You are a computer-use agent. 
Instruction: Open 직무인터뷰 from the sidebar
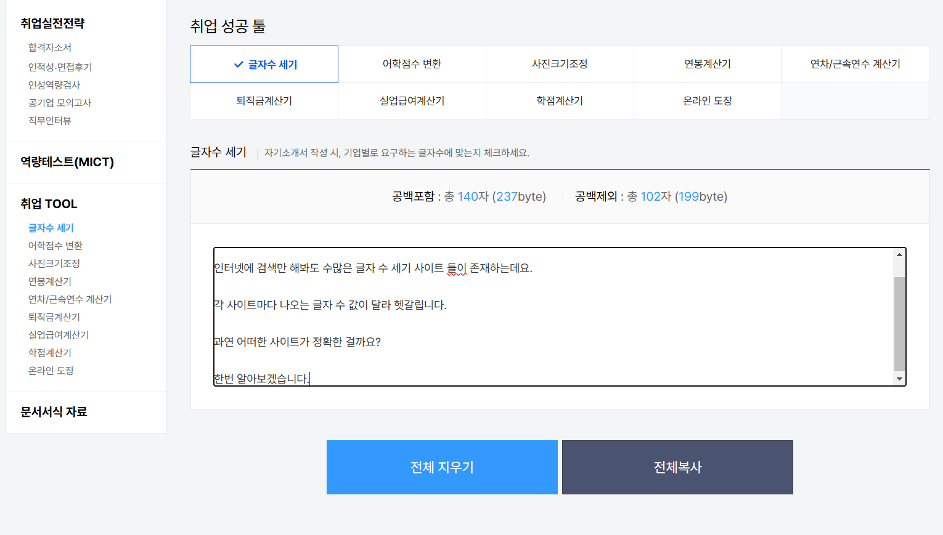(50, 121)
